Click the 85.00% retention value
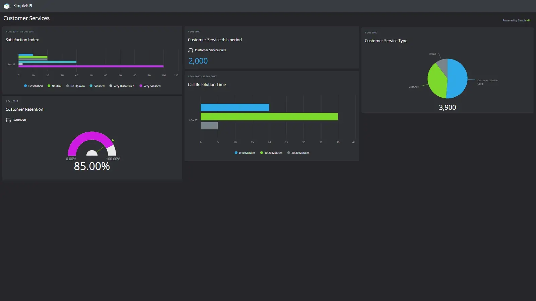Image resolution: width=536 pixels, height=301 pixels. click(x=92, y=166)
